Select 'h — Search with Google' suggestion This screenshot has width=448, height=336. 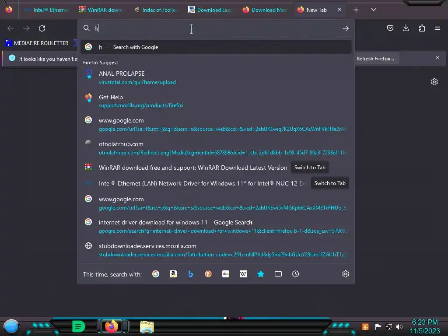click(216, 47)
